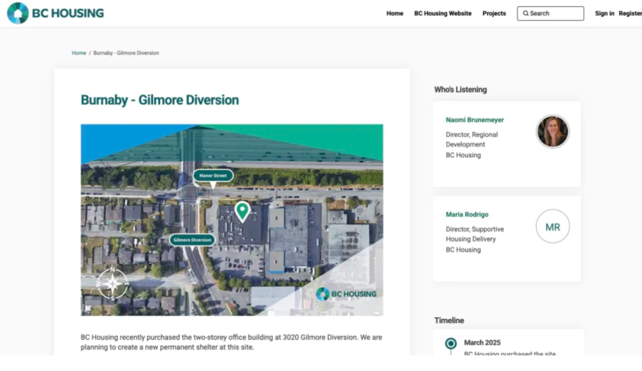This screenshot has width=642, height=371.
Task: Click the Sign in link
Action: coord(605,14)
